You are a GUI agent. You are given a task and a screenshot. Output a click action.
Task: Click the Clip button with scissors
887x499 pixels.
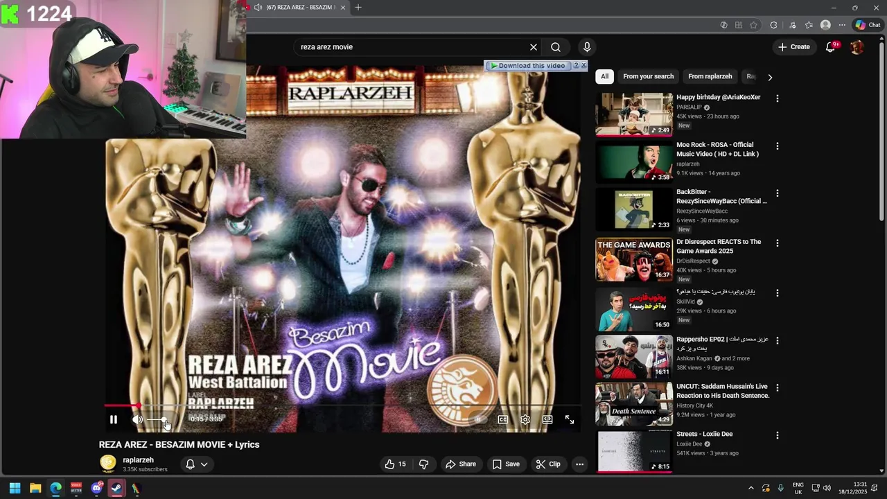point(548,464)
